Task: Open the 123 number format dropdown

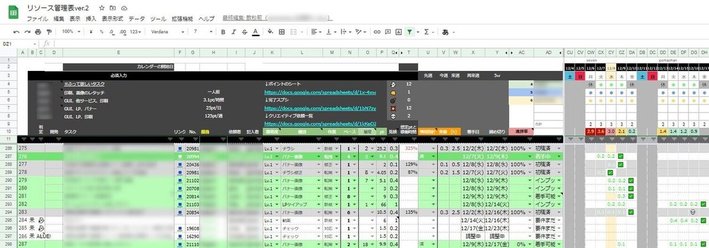Action: 136,31
